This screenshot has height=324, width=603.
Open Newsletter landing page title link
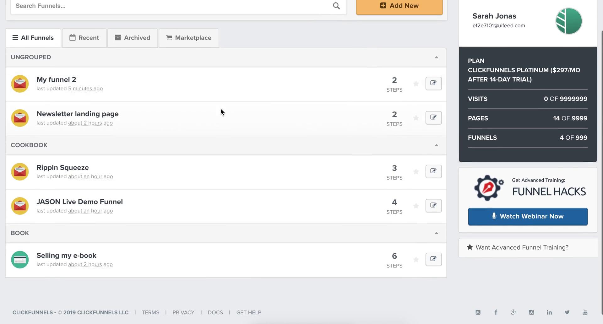pos(78,114)
